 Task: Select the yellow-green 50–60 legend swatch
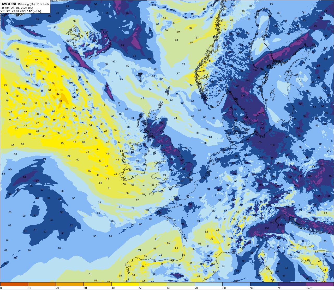(x=153, y=284)
